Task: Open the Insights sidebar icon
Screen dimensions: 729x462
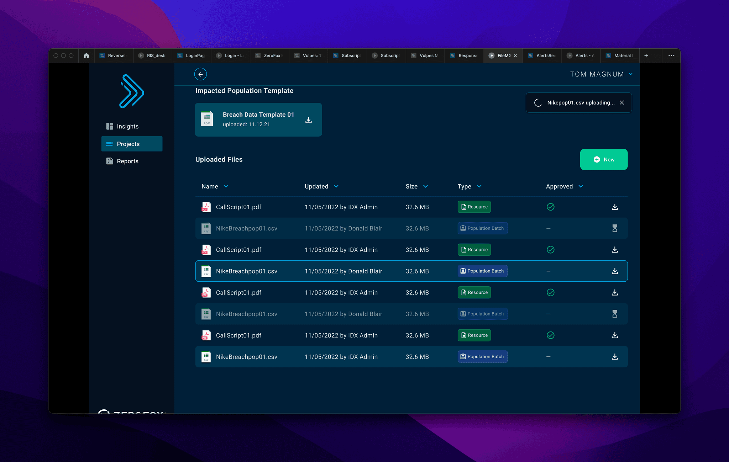Action: click(x=110, y=126)
